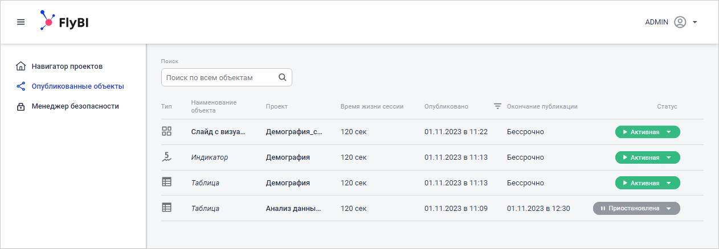Open the Демография_с... project link

pos(294,132)
